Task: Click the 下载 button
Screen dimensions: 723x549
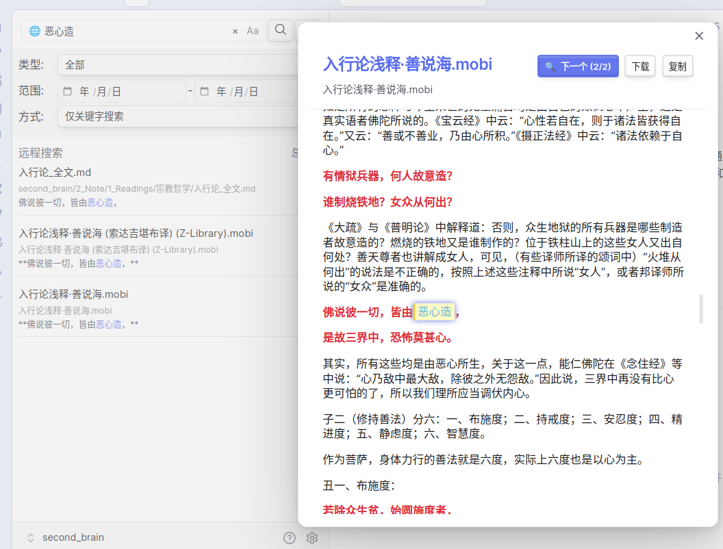Action: (x=640, y=66)
